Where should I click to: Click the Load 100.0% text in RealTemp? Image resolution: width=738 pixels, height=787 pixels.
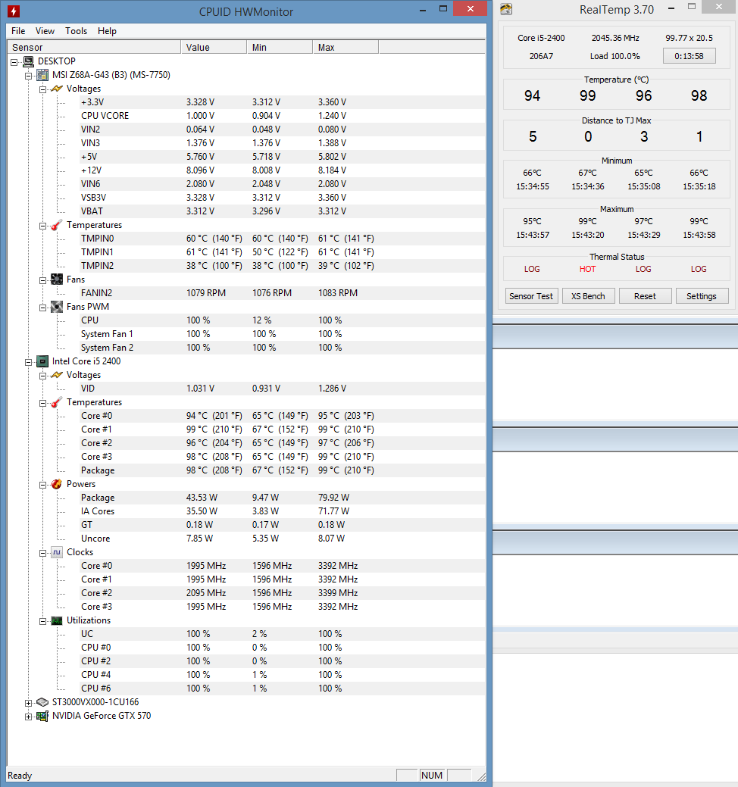615,56
